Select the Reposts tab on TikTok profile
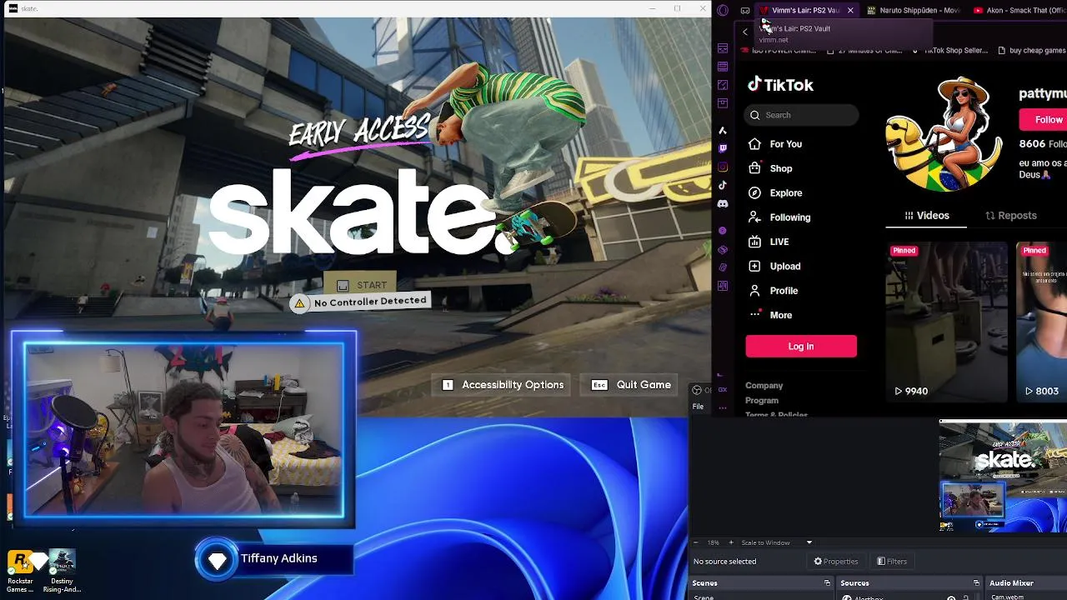 1010,215
